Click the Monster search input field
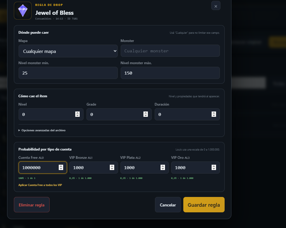 [170, 51]
